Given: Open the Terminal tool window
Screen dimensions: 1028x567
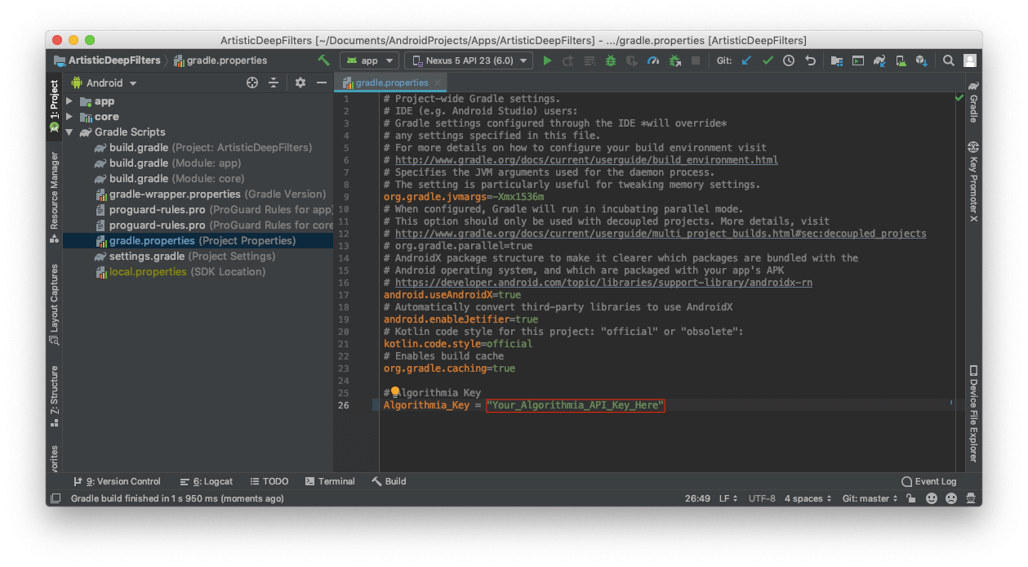Looking at the screenshot, I should tap(330, 481).
